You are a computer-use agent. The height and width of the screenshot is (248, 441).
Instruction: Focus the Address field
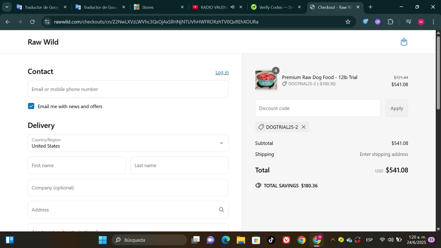128,210
